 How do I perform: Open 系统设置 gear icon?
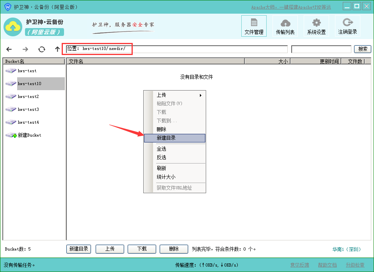tap(316, 26)
